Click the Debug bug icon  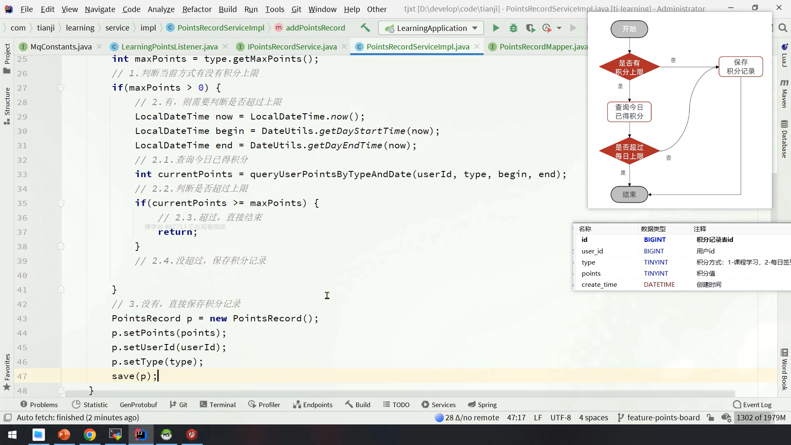click(x=513, y=28)
